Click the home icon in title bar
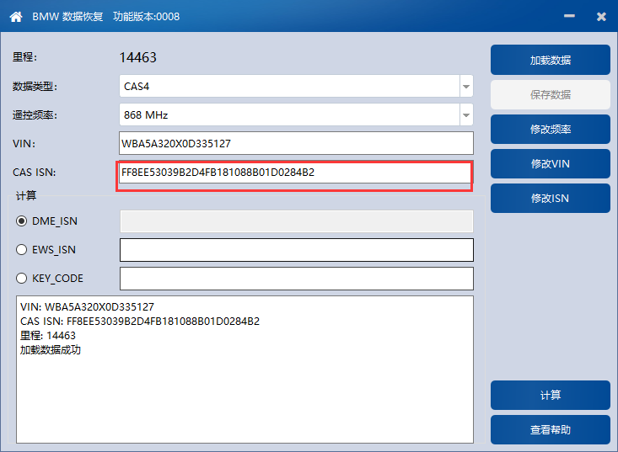The width and height of the screenshot is (618, 452). (16, 17)
